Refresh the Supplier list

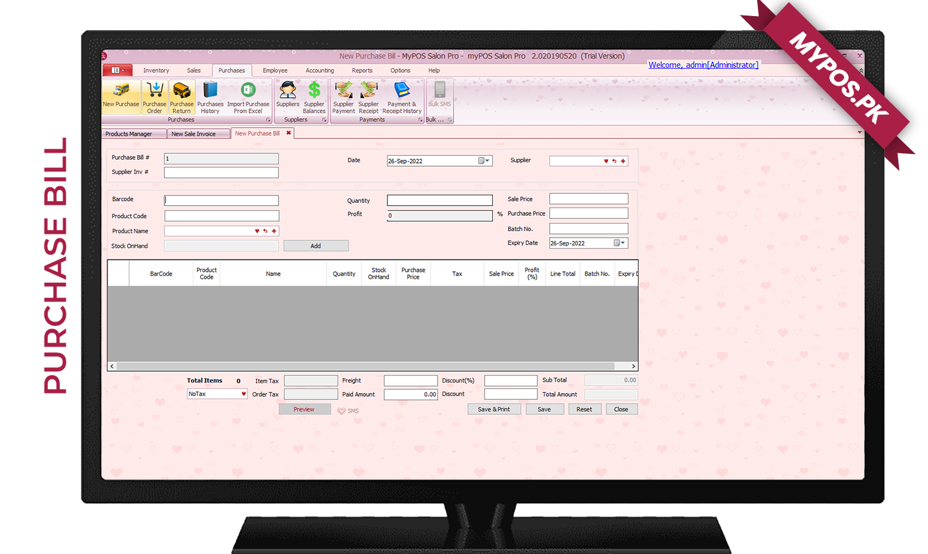pyautogui.click(x=615, y=161)
